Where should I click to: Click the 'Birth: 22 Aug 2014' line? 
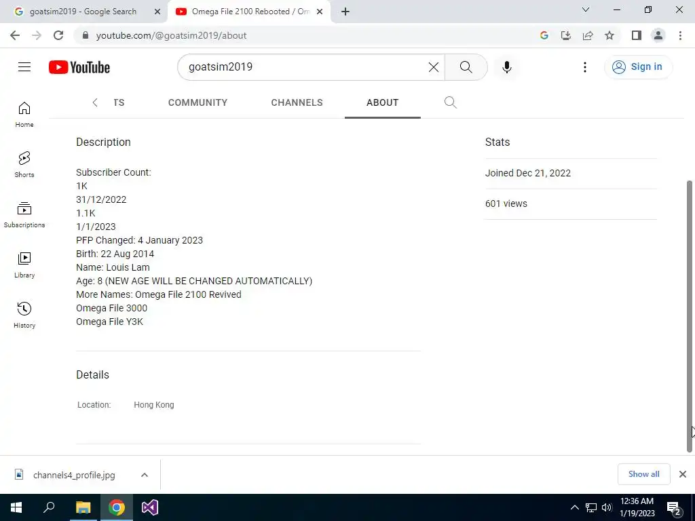click(x=115, y=254)
